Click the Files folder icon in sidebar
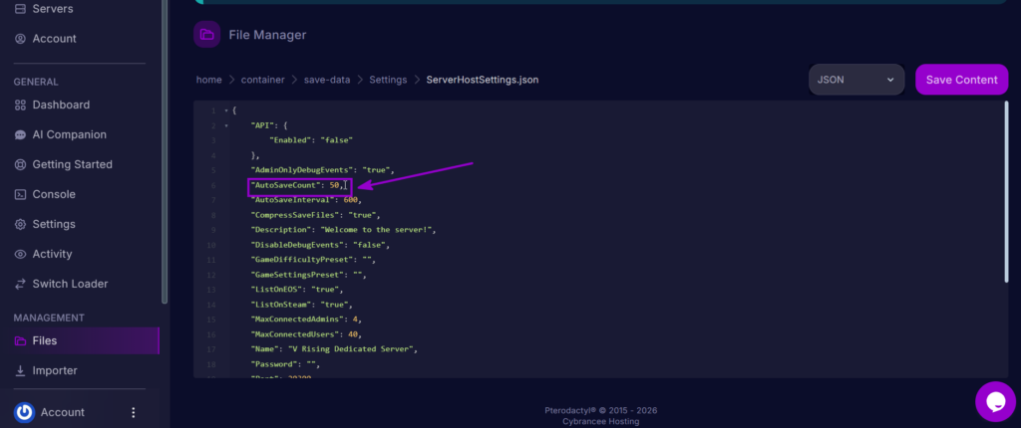Image resolution: width=1021 pixels, height=428 pixels. tap(20, 340)
